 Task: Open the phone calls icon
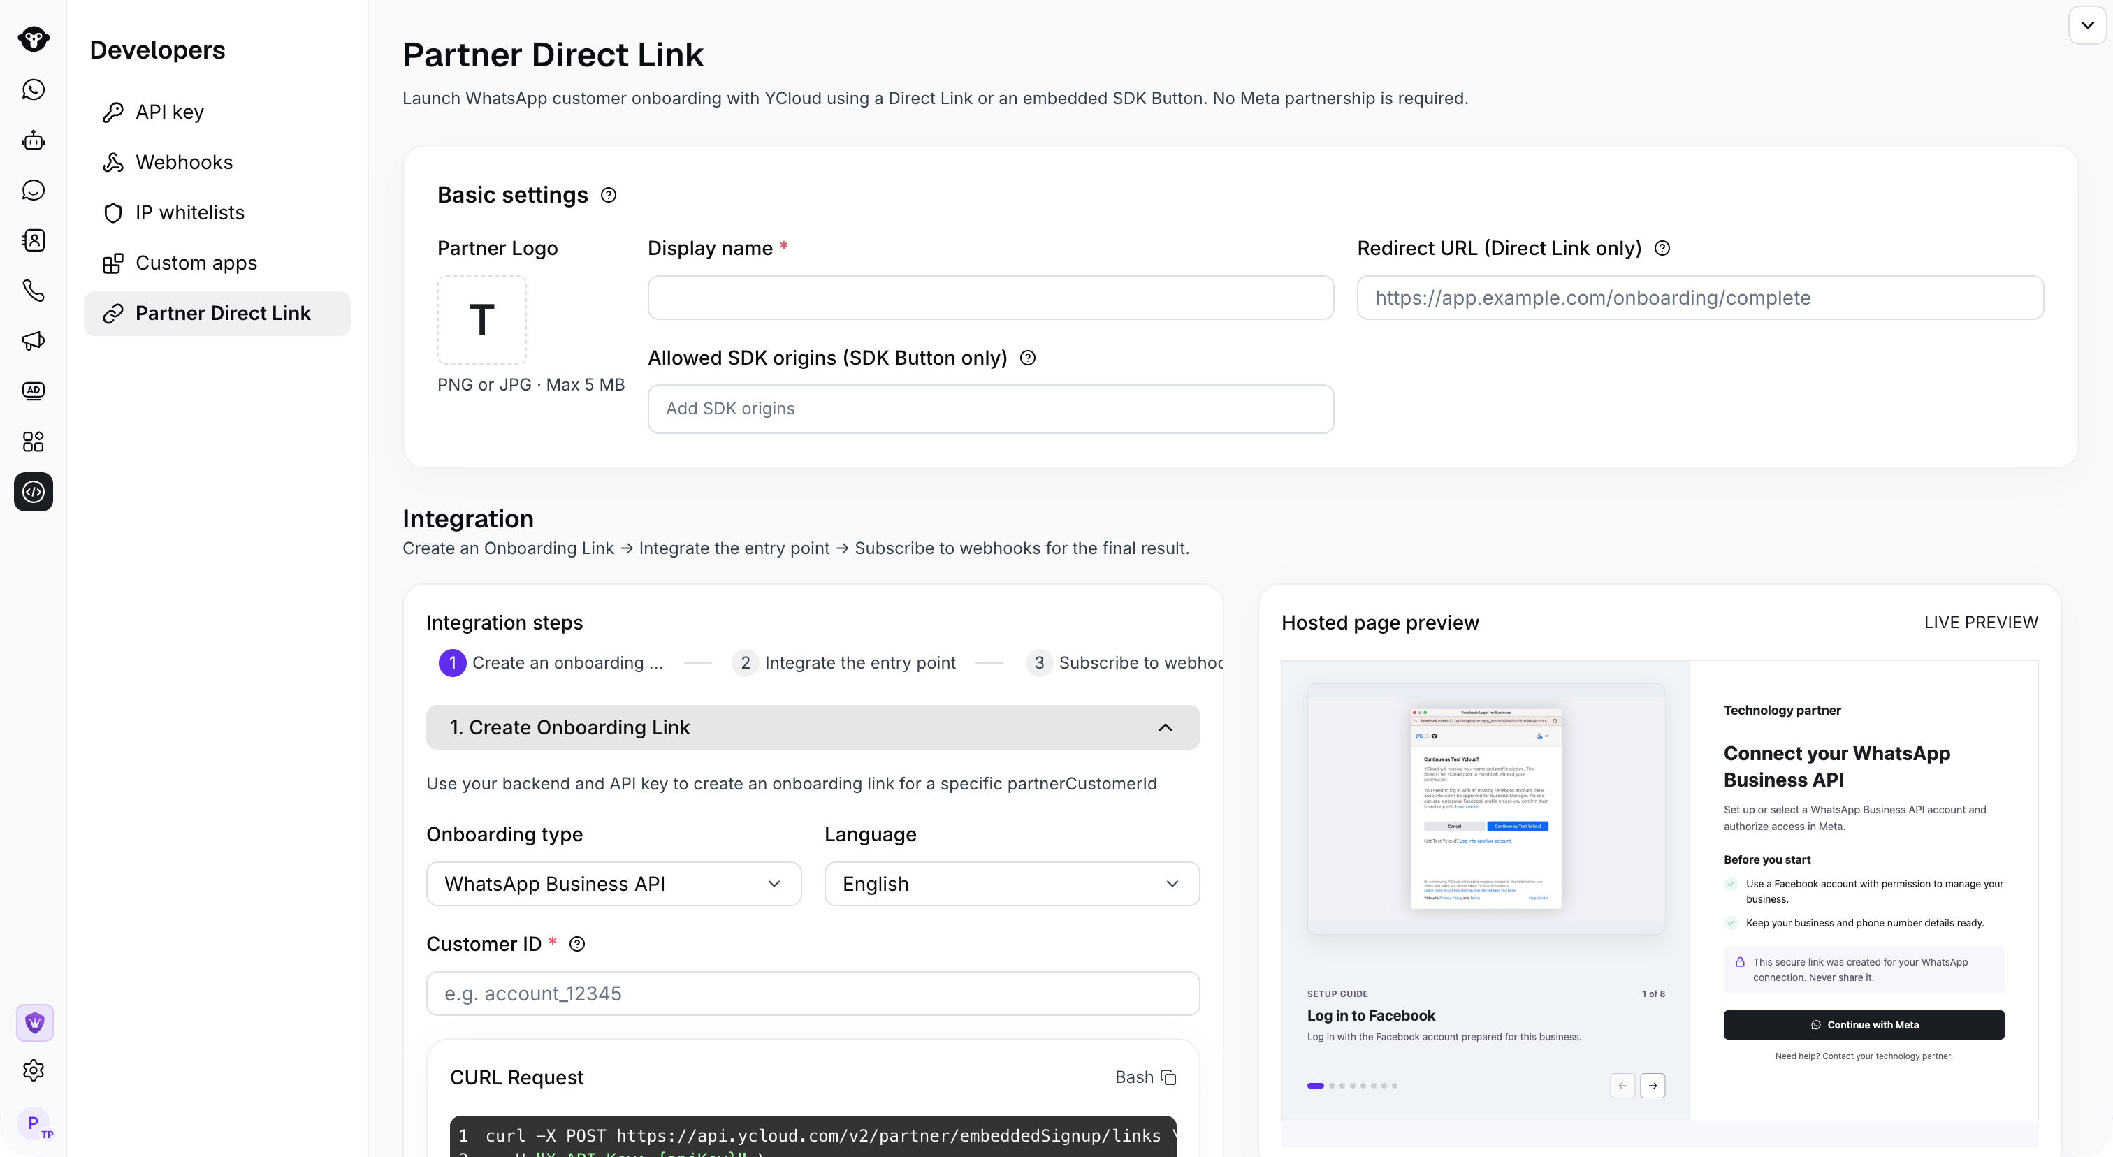34,290
